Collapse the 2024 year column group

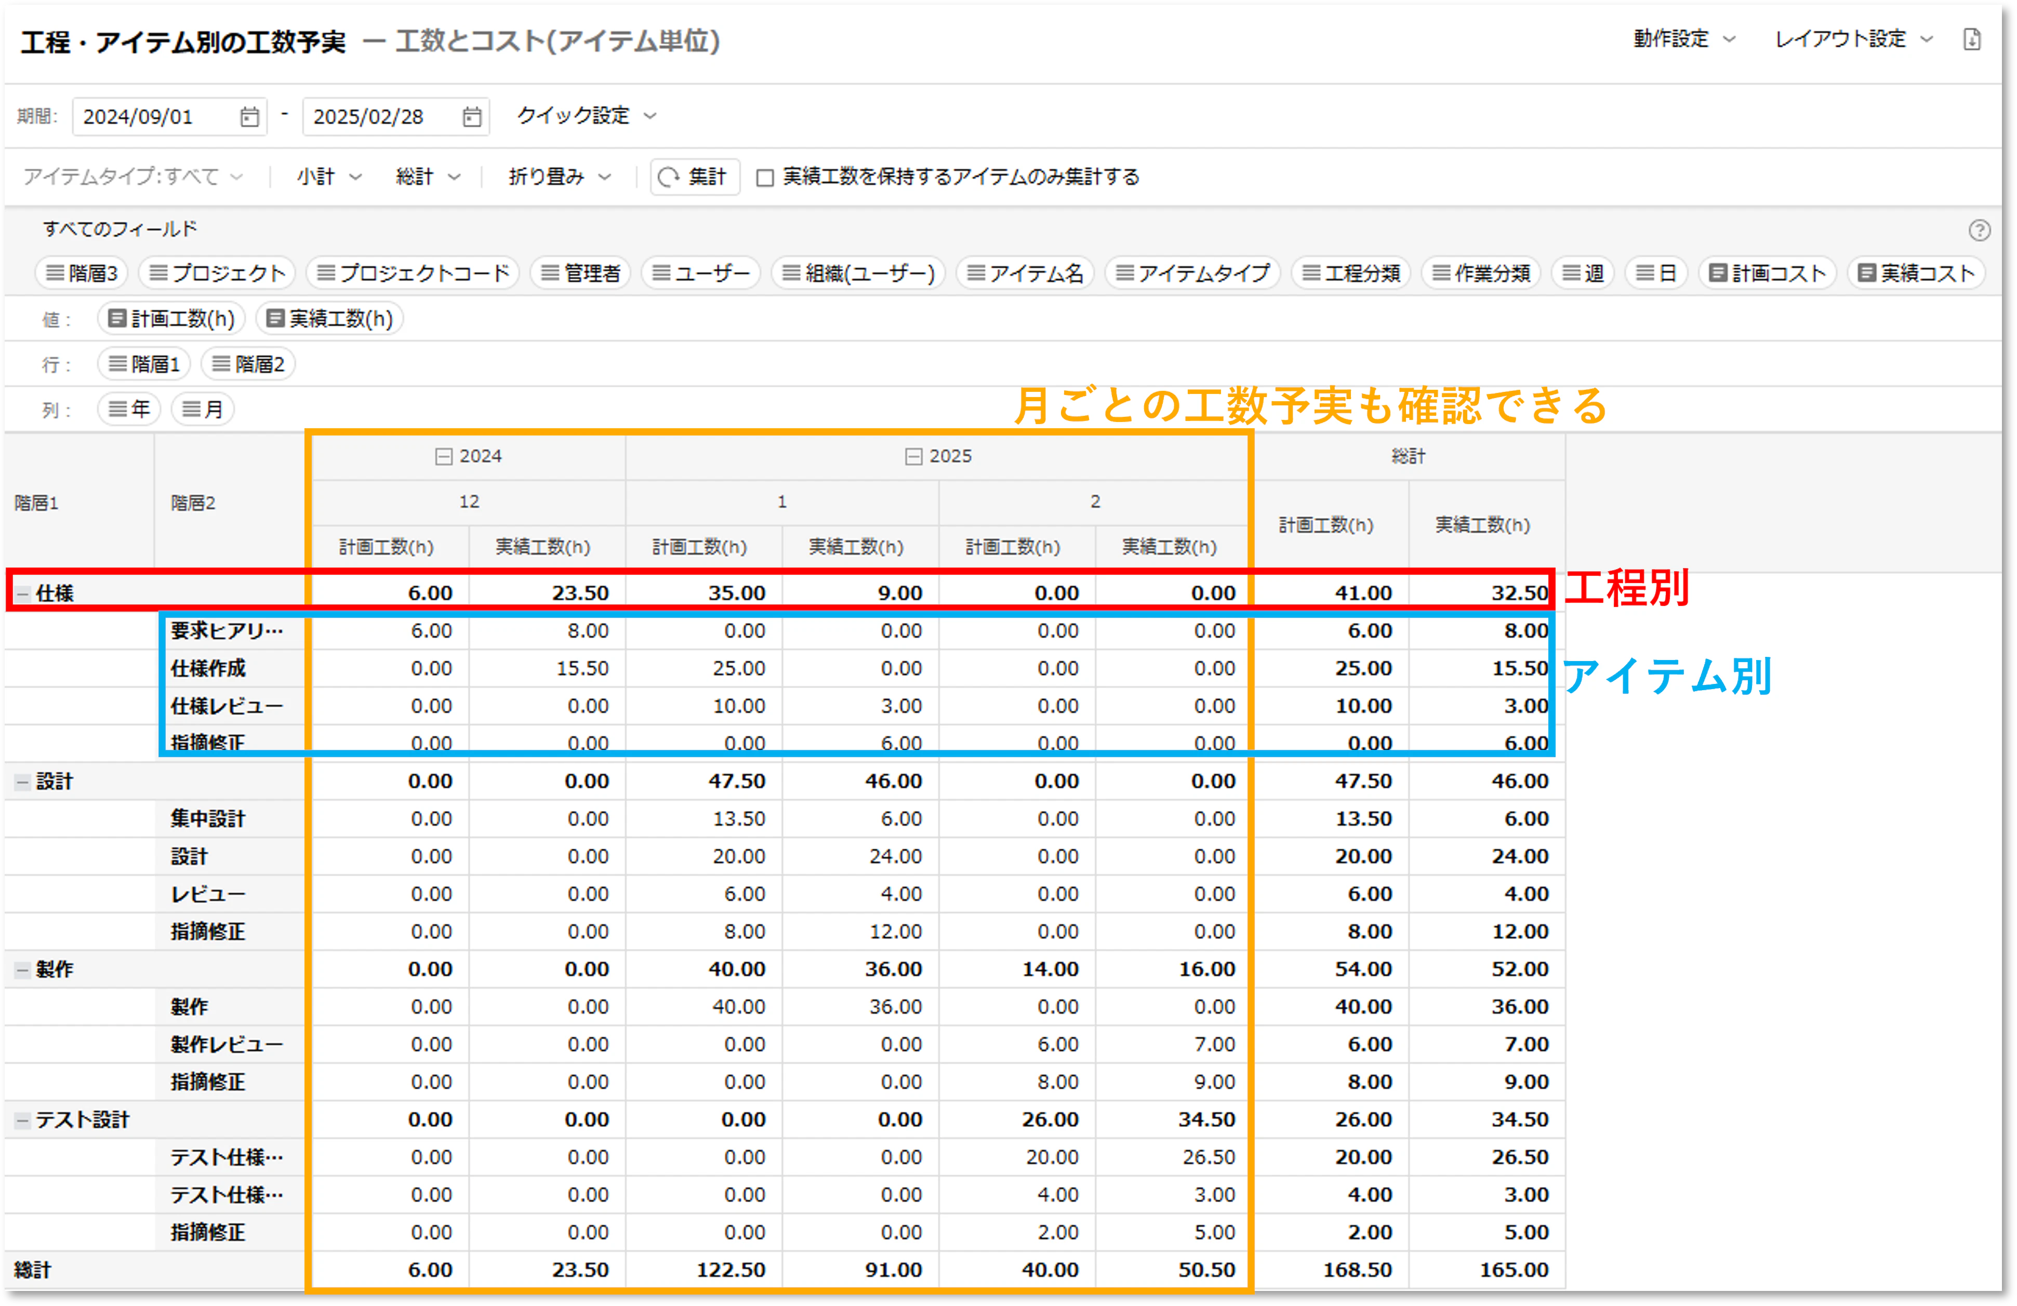tap(443, 457)
